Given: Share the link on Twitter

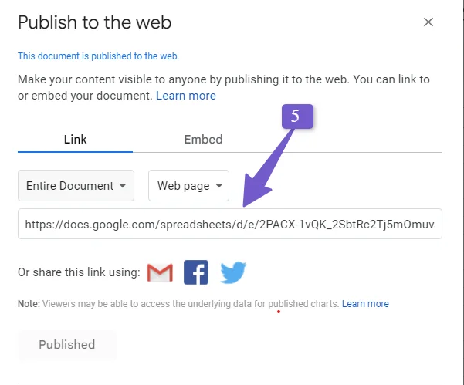Looking at the screenshot, I should click(x=233, y=272).
